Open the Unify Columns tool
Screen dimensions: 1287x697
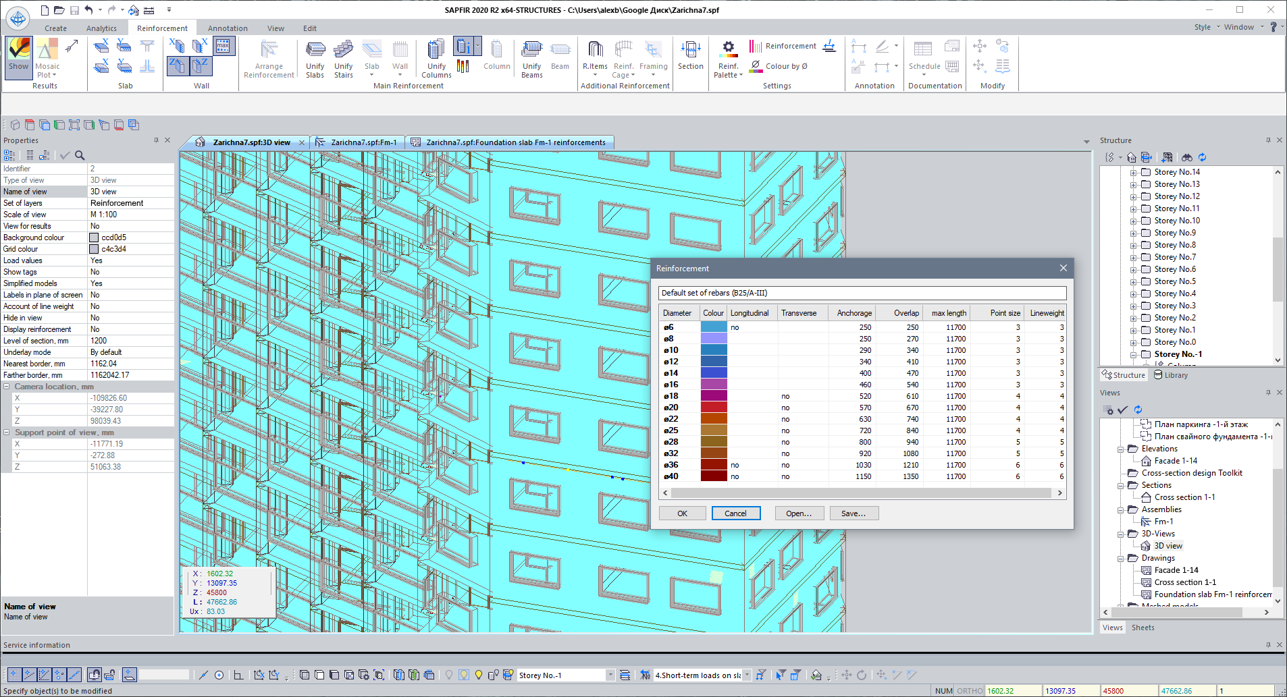point(436,57)
